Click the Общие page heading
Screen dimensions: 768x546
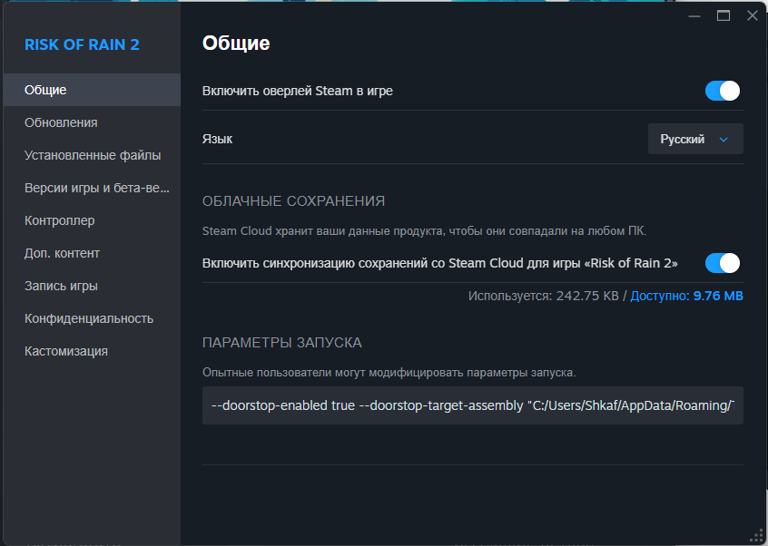(236, 44)
